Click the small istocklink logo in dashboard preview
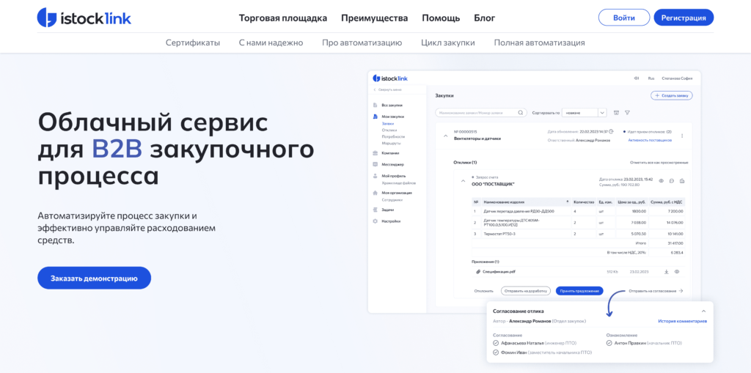751x373 pixels. coord(390,78)
